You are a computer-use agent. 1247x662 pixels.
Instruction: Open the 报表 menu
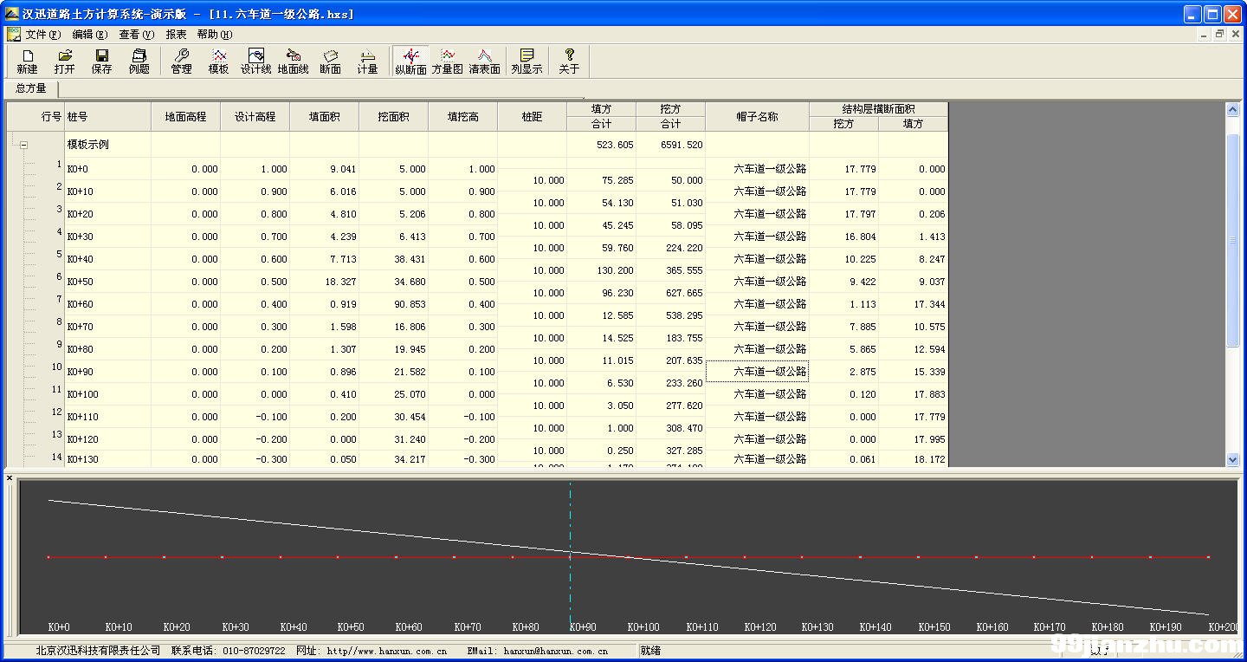pyautogui.click(x=176, y=35)
